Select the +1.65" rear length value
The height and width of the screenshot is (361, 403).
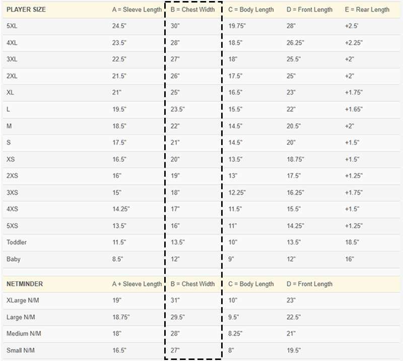[x=354, y=109]
